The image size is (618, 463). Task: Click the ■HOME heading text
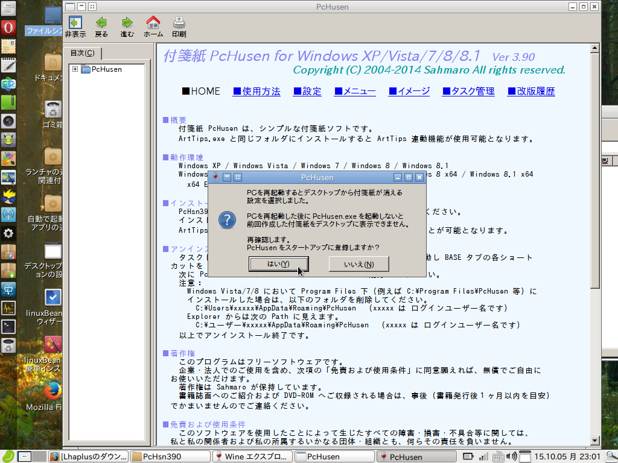[x=200, y=92]
